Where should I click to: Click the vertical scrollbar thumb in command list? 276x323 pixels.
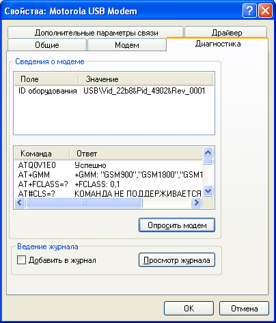tap(208, 161)
